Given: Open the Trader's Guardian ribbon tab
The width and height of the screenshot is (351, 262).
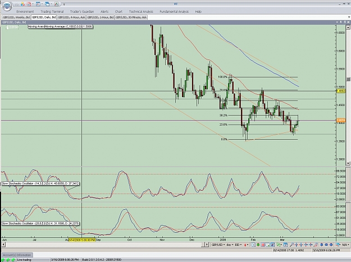Looking at the screenshot, I should 82,11.
